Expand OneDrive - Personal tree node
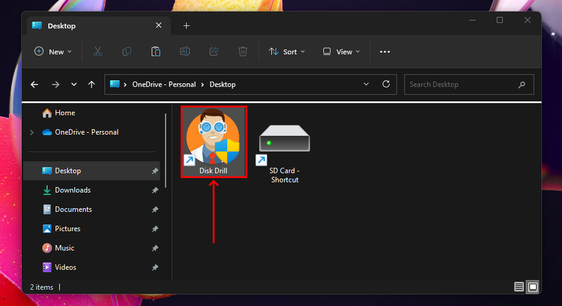Viewport: 562px width, 306px height. [32, 132]
